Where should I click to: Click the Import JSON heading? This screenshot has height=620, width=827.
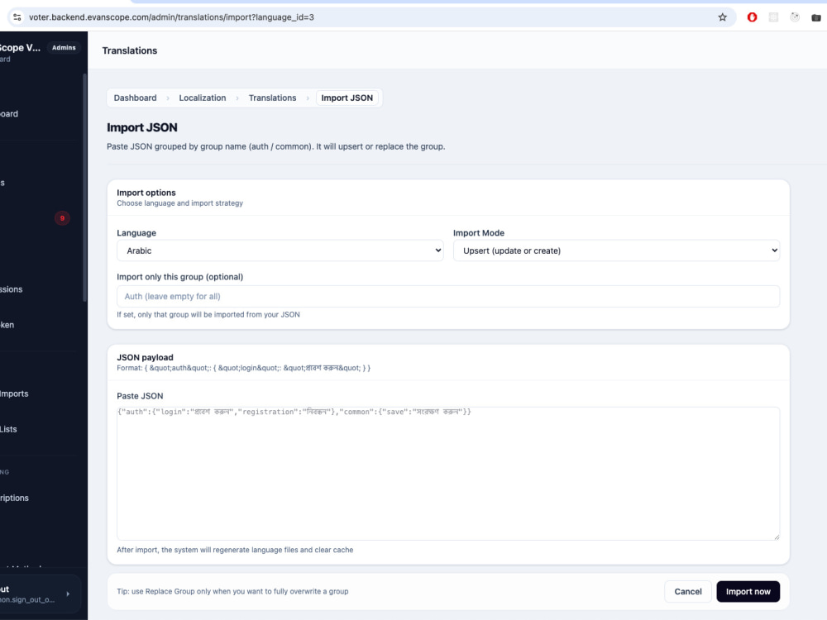(x=142, y=127)
